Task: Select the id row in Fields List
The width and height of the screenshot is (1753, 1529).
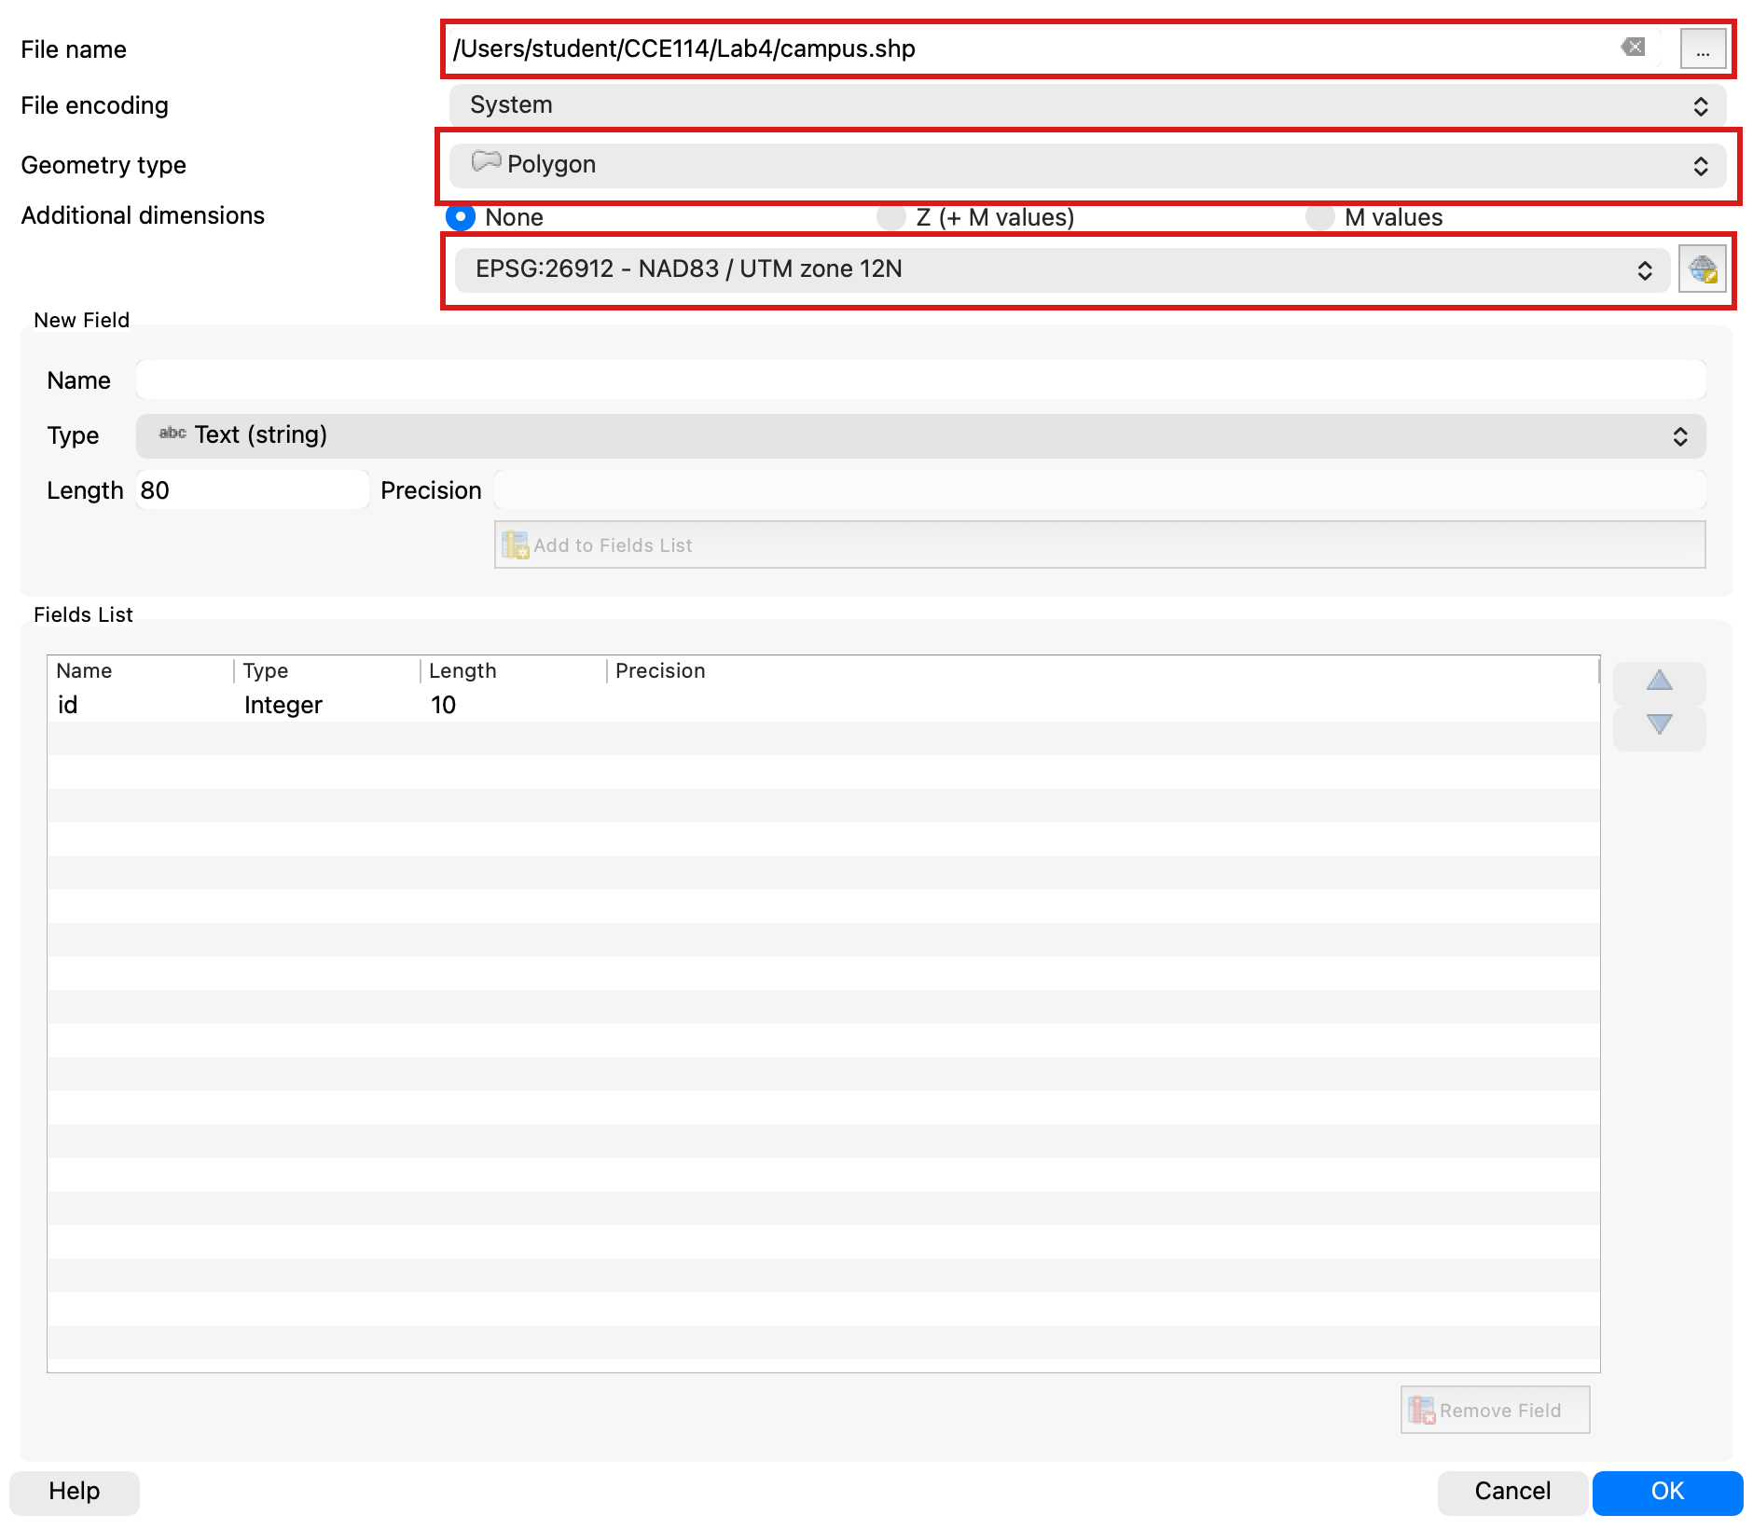Action: coord(823,705)
